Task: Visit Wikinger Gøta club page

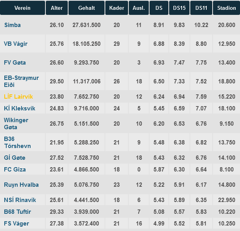Action: [x=16, y=124]
